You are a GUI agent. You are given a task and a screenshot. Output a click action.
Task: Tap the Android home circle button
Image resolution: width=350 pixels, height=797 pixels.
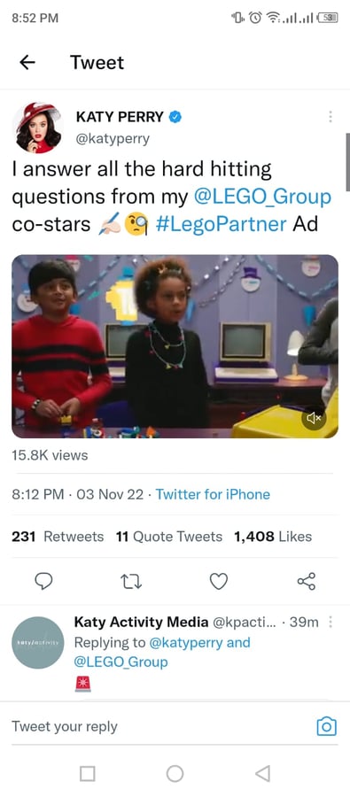coord(175,774)
